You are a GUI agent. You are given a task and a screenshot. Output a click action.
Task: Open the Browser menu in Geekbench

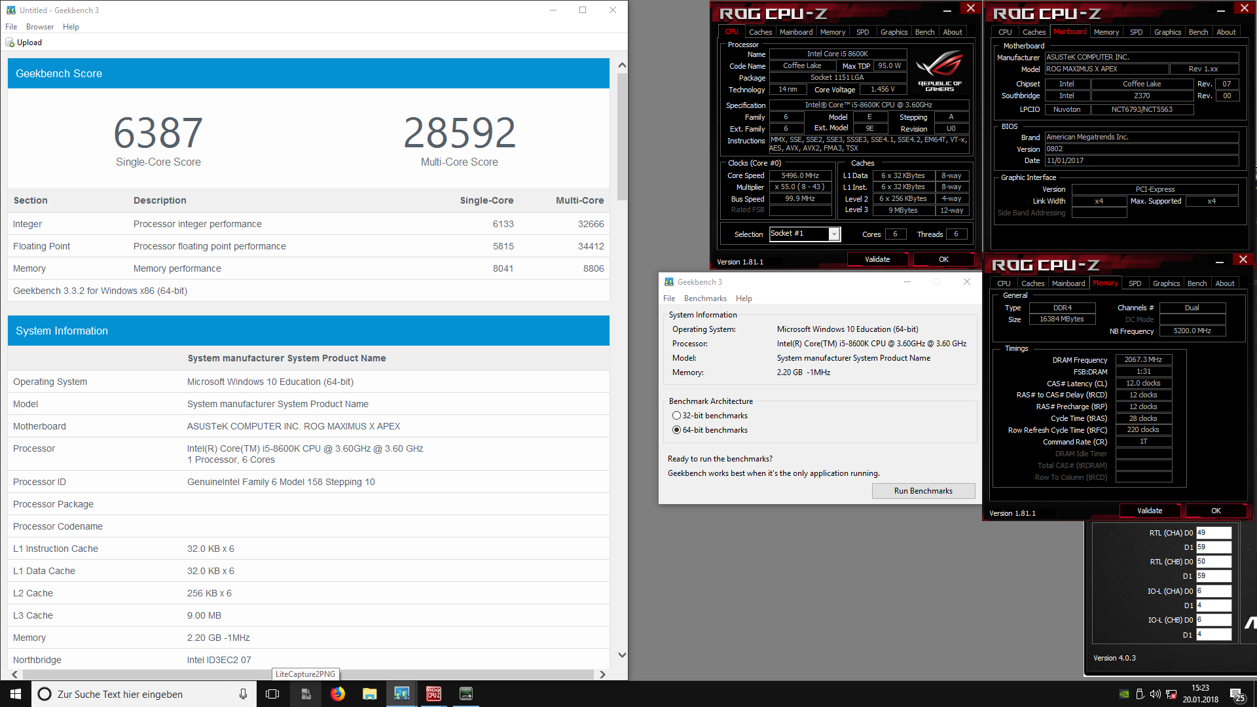click(x=40, y=27)
